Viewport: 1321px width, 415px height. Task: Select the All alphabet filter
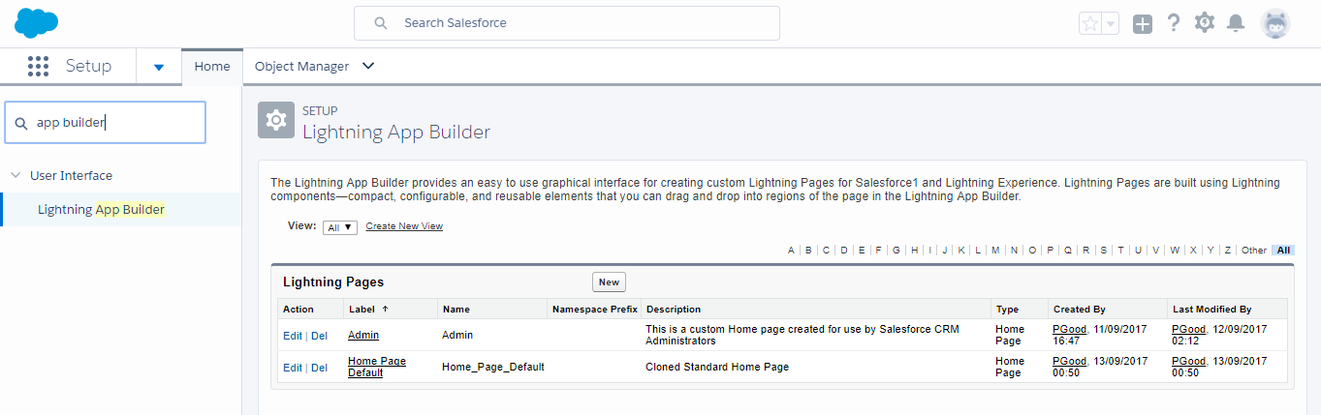[x=1283, y=250]
